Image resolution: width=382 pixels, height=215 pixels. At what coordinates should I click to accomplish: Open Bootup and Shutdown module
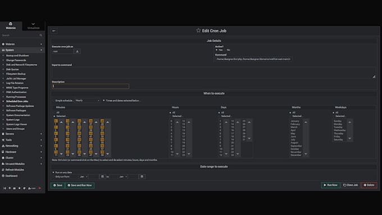(17, 56)
